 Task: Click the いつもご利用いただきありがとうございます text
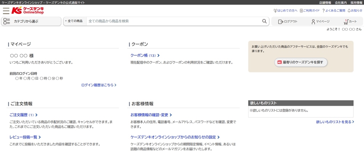tap(41, 63)
